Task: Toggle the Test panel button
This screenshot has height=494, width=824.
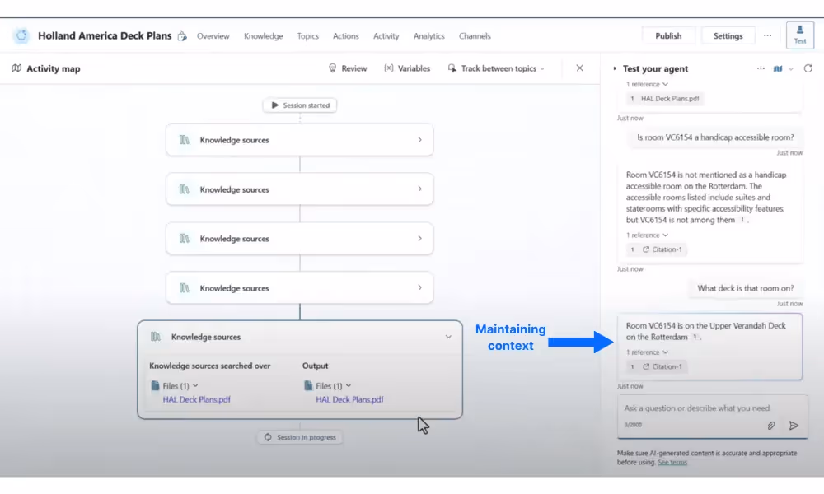Action: pos(800,35)
